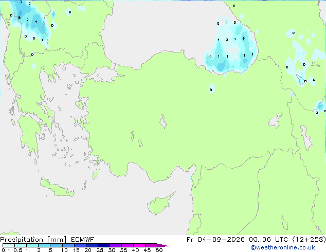Screen dimensions: 326x252
Task: Click the legend tick label '0.1'
Action: click(6, 250)
